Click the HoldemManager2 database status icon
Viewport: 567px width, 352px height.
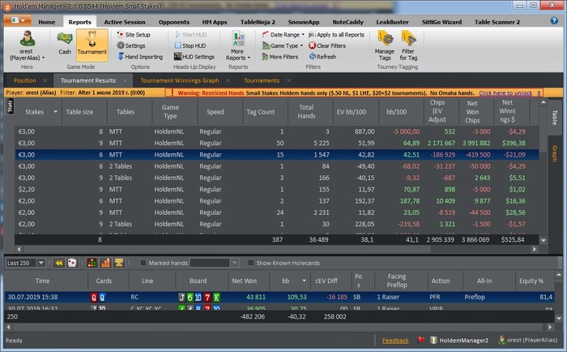[459, 340]
